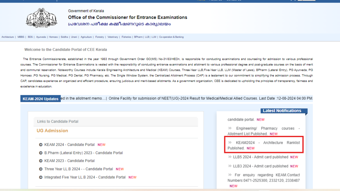Open the Architecture course link
Viewport: 340px width, 191px height.
point(8,37)
